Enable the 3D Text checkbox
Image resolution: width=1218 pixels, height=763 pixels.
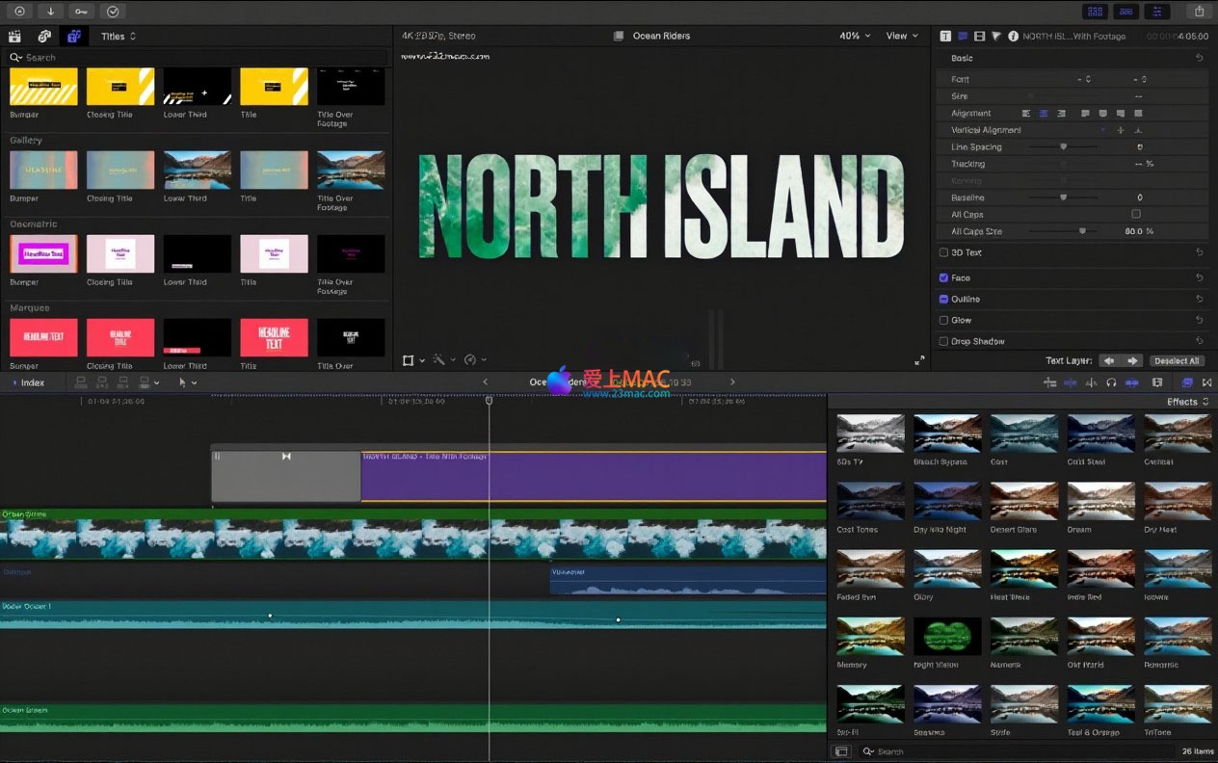pyautogui.click(x=943, y=252)
